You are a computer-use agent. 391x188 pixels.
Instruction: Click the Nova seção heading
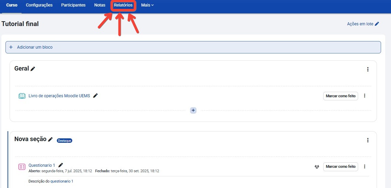(30, 139)
